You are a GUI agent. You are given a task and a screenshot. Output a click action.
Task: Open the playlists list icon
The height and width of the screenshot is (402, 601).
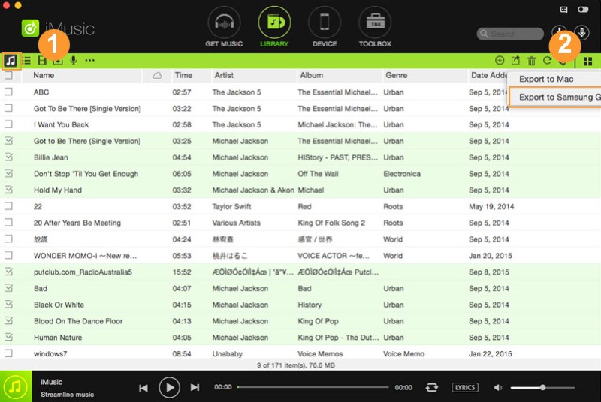[26, 61]
